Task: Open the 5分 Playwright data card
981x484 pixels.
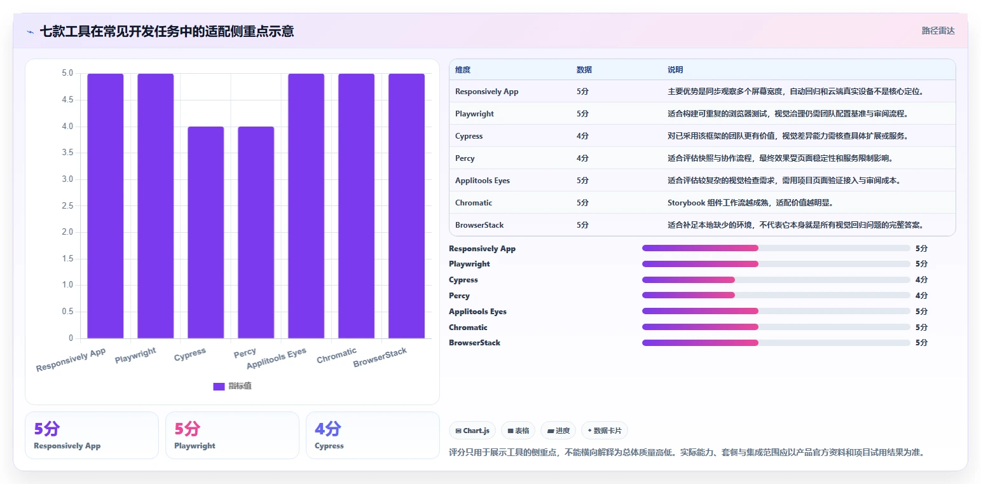Action: [232, 435]
